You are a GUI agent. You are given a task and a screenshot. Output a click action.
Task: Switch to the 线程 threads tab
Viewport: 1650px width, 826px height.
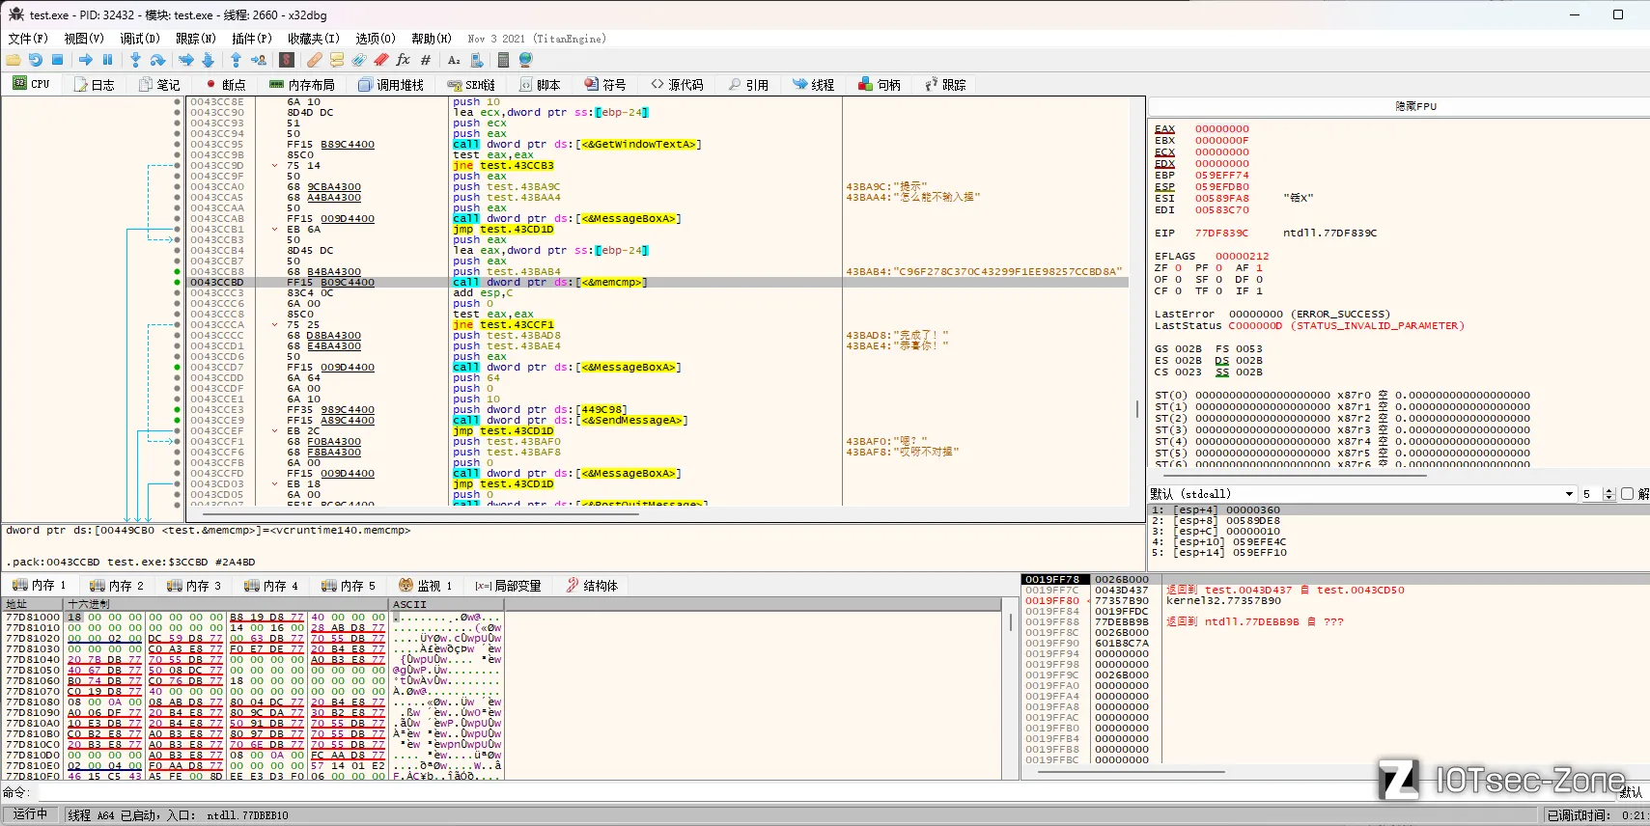pos(815,85)
